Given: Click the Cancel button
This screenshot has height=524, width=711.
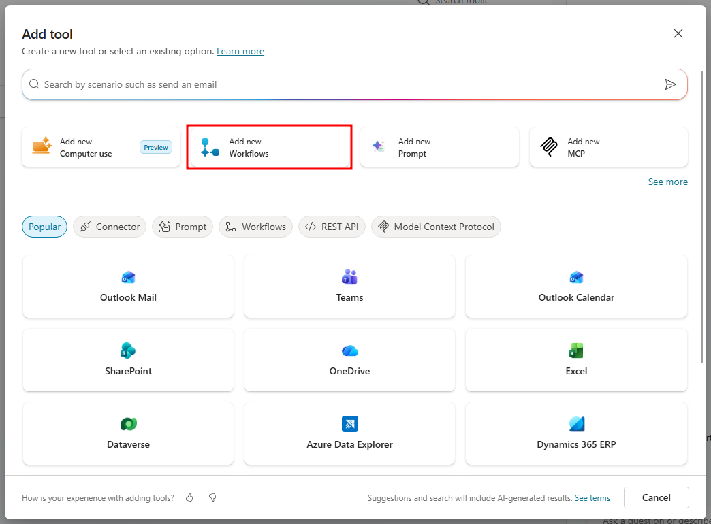Looking at the screenshot, I should pyautogui.click(x=656, y=497).
